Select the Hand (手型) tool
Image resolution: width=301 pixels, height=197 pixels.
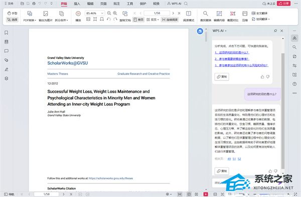coord(12,13)
